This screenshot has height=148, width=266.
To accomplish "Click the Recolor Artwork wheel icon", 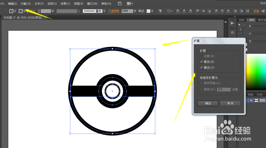I will click(x=160, y=11).
